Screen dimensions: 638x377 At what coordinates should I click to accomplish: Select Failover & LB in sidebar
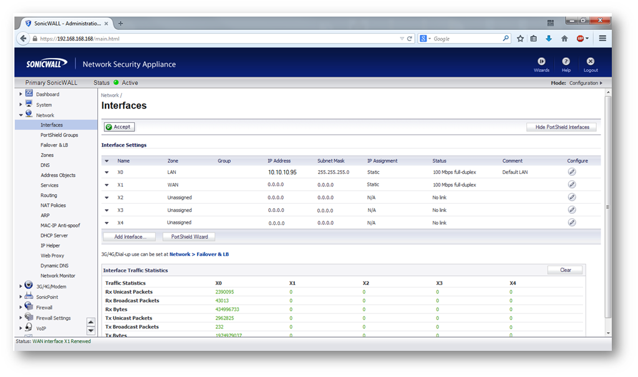coord(54,145)
